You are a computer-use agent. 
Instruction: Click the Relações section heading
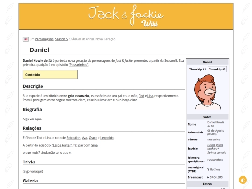pos(32,128)
